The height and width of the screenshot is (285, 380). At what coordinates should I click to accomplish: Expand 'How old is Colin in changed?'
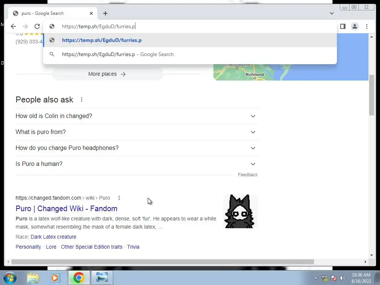pos(137,116)
